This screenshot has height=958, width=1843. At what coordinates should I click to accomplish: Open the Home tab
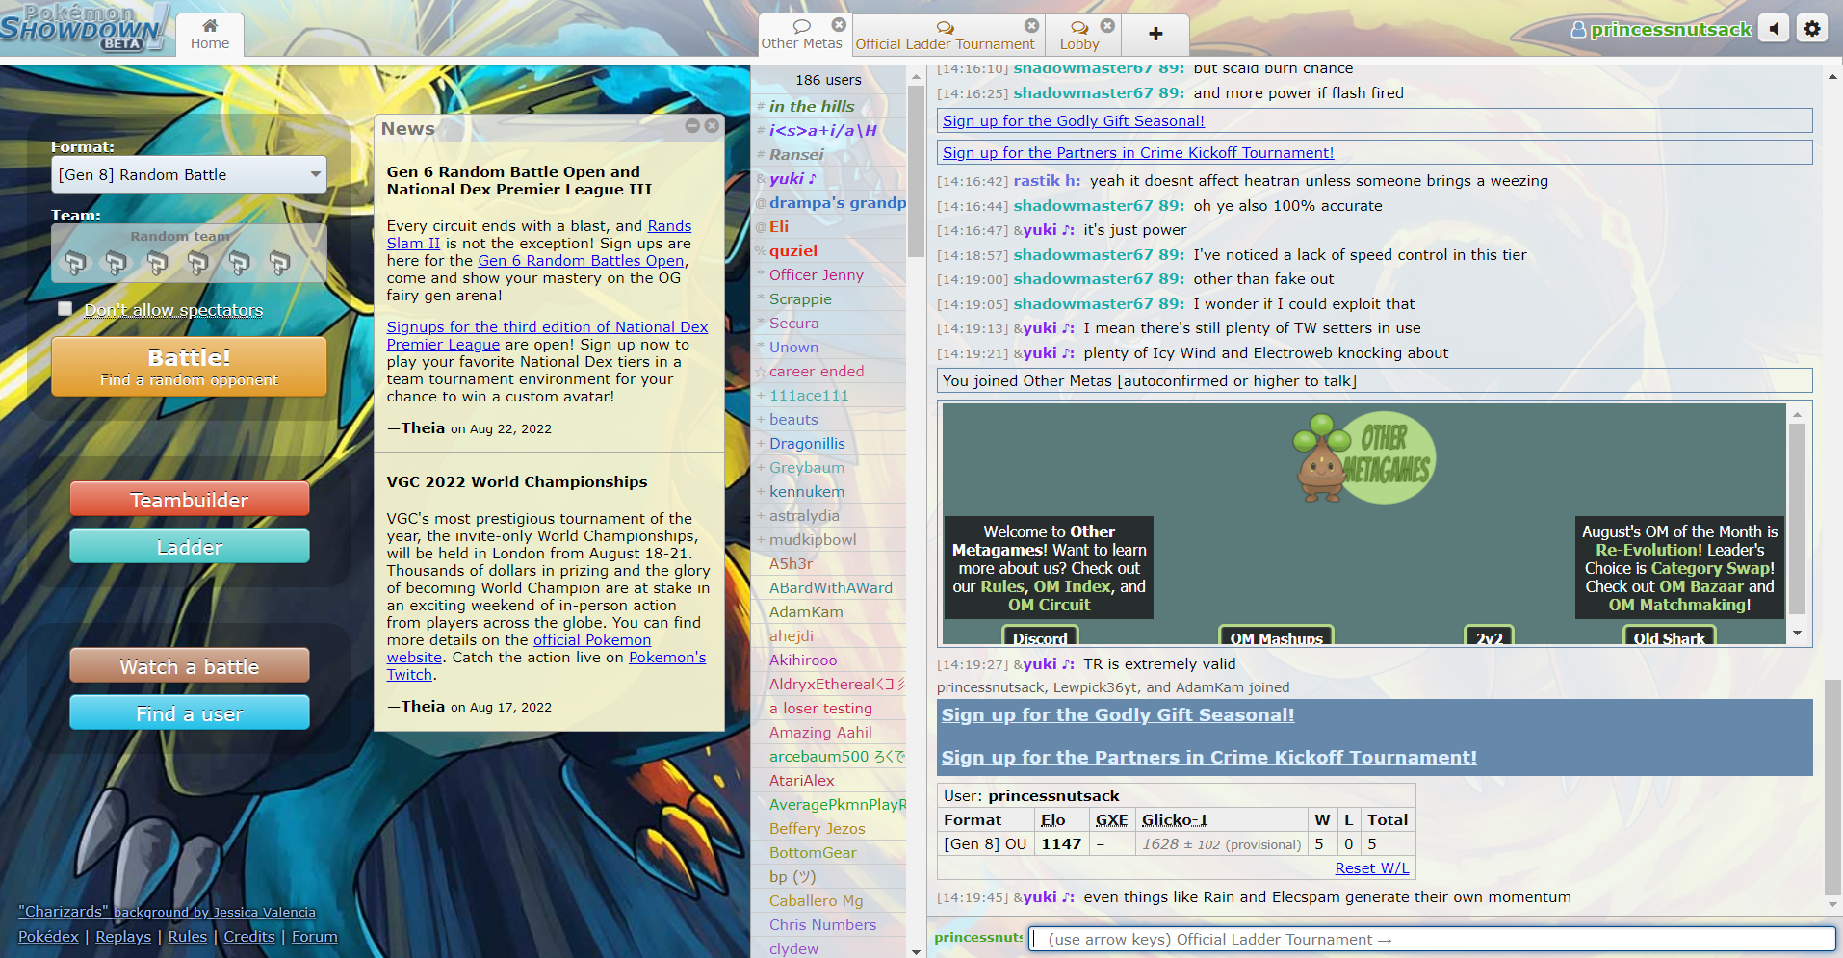209,35
